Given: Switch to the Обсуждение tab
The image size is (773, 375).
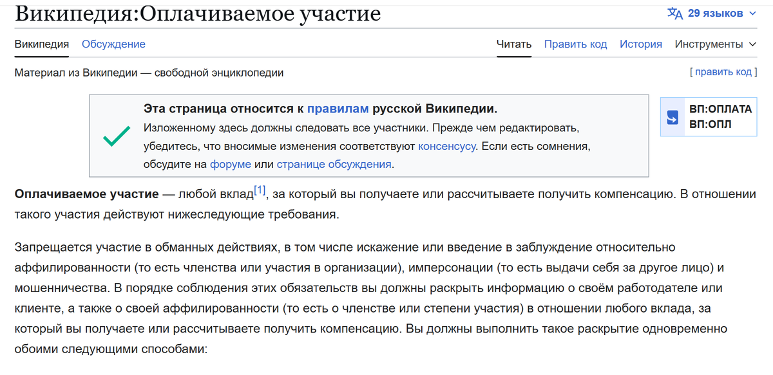Looking at the screenshot, I should pos(113,44).
